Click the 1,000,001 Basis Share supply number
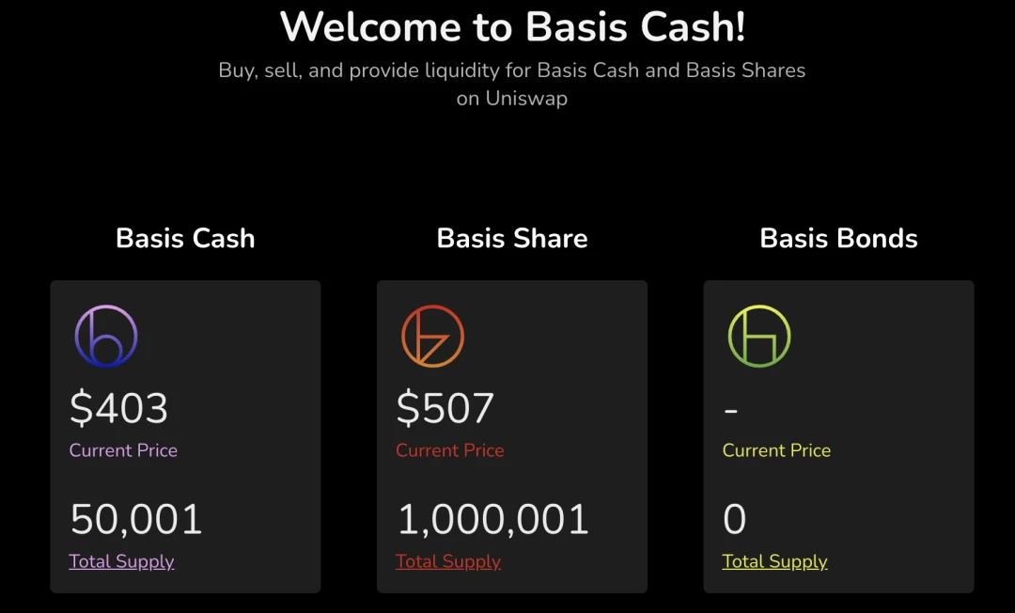1015x613 pixels. pyautogui.click(x=492, y=519)
